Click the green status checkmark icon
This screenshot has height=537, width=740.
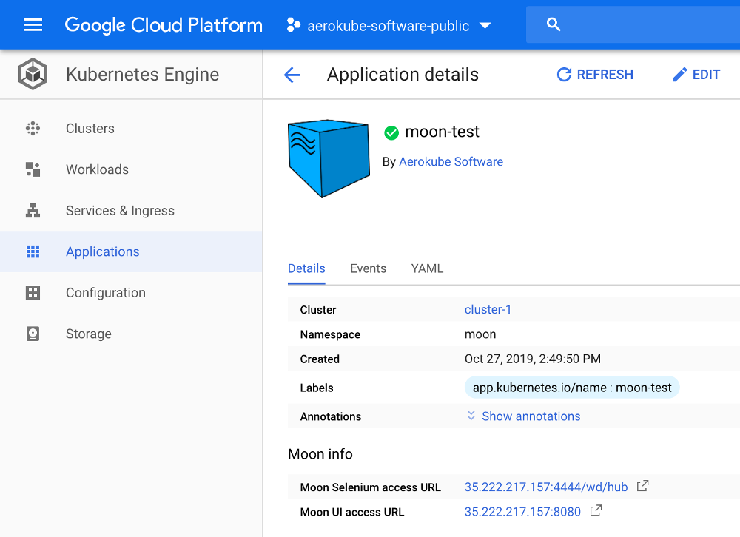[391, 133]
